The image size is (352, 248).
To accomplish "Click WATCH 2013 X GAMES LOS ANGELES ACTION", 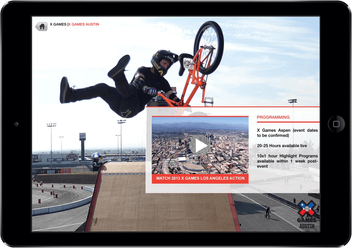I will click(x=200, y=178).
